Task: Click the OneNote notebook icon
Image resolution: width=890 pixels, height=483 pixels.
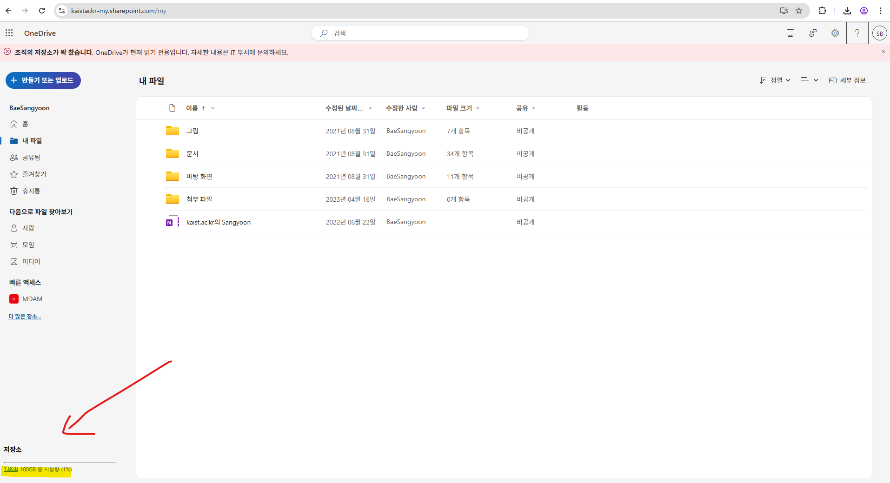Action: tap(173, 222)
